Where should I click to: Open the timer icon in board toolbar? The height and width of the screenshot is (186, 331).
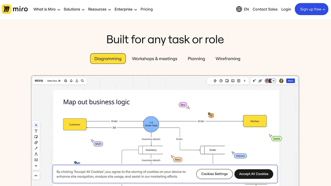point(221,81)
